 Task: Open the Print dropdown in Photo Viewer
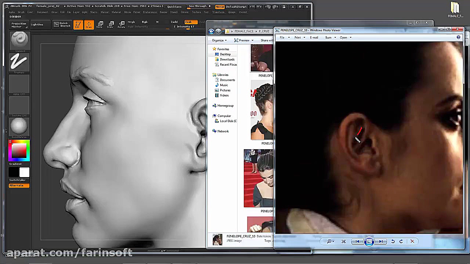coord(300,37)
